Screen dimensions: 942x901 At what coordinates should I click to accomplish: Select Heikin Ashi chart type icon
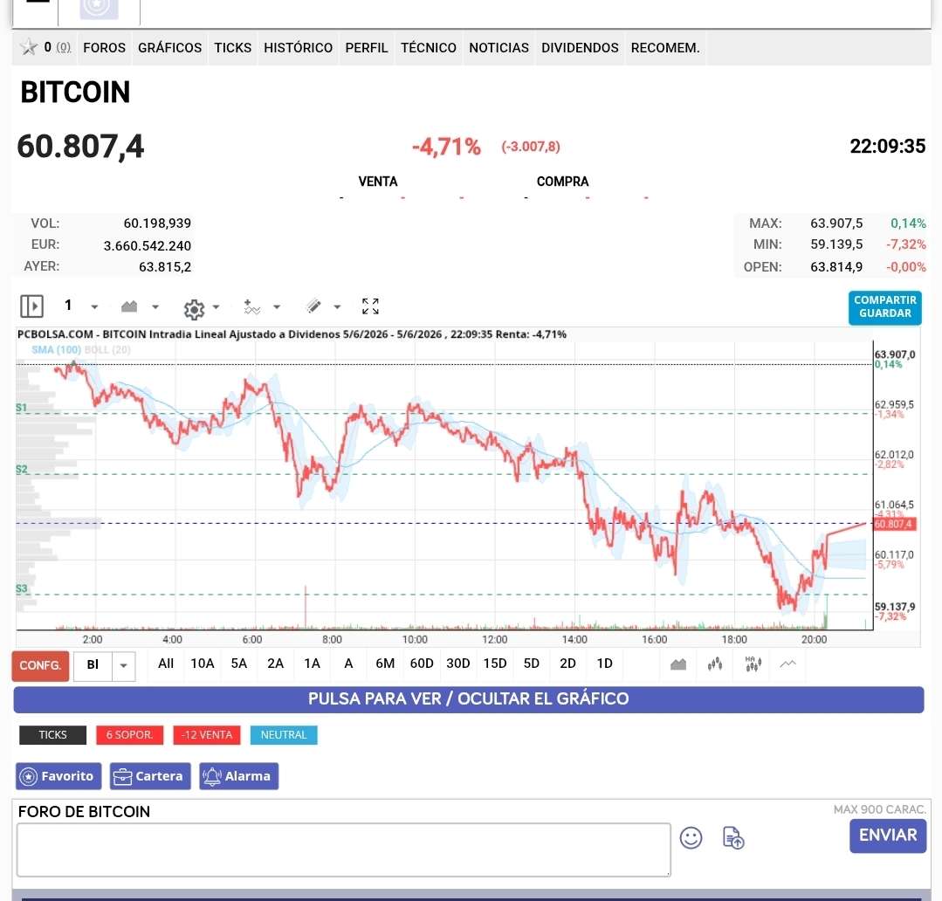(753, 664)
